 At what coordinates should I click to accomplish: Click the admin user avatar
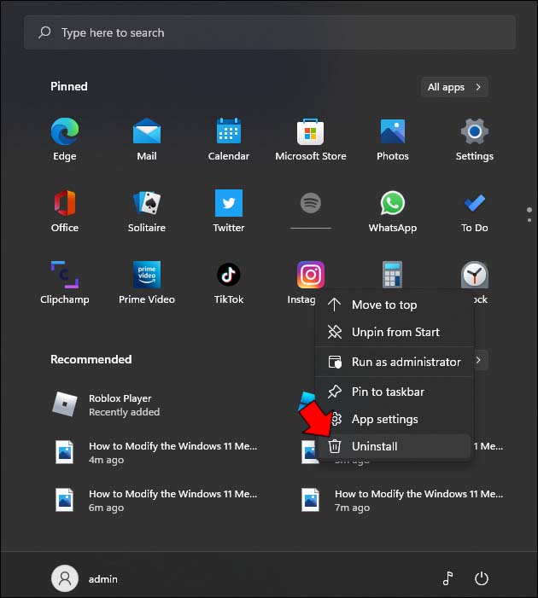(x=65, y=578)
